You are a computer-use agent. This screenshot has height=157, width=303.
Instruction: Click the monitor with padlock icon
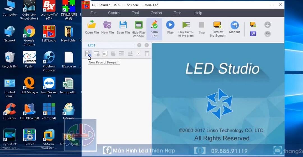click(253, 24)
